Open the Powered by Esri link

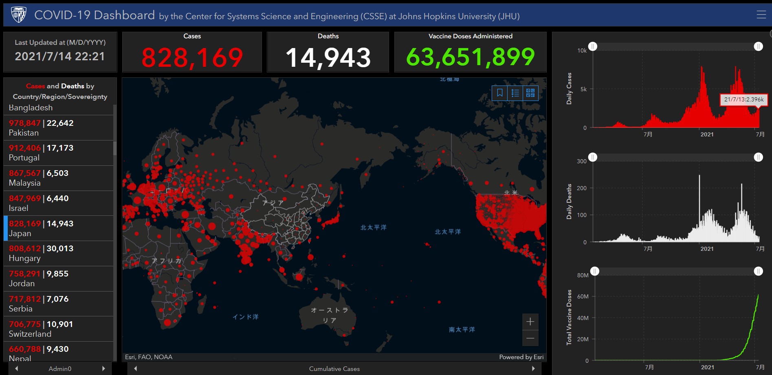521,357
